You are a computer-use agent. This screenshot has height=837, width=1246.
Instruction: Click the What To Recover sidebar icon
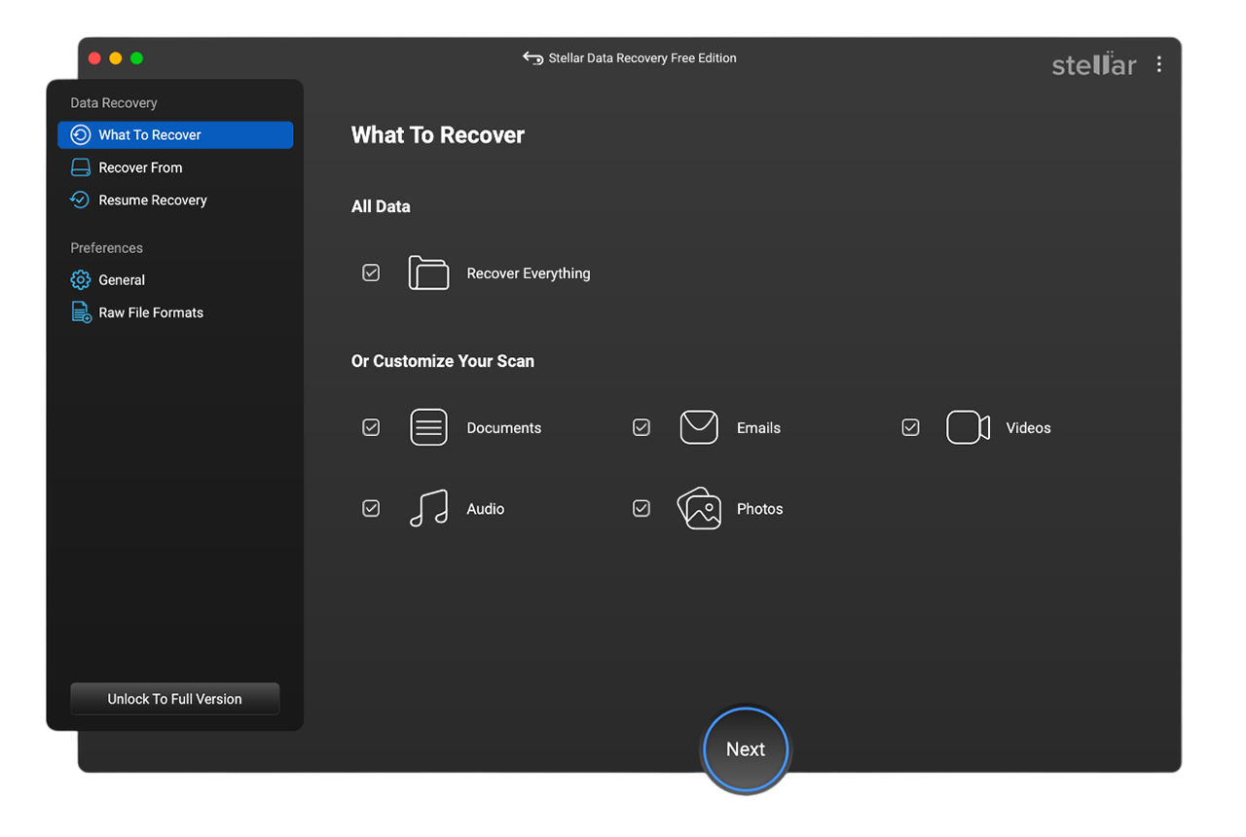[x=81, y=135]
